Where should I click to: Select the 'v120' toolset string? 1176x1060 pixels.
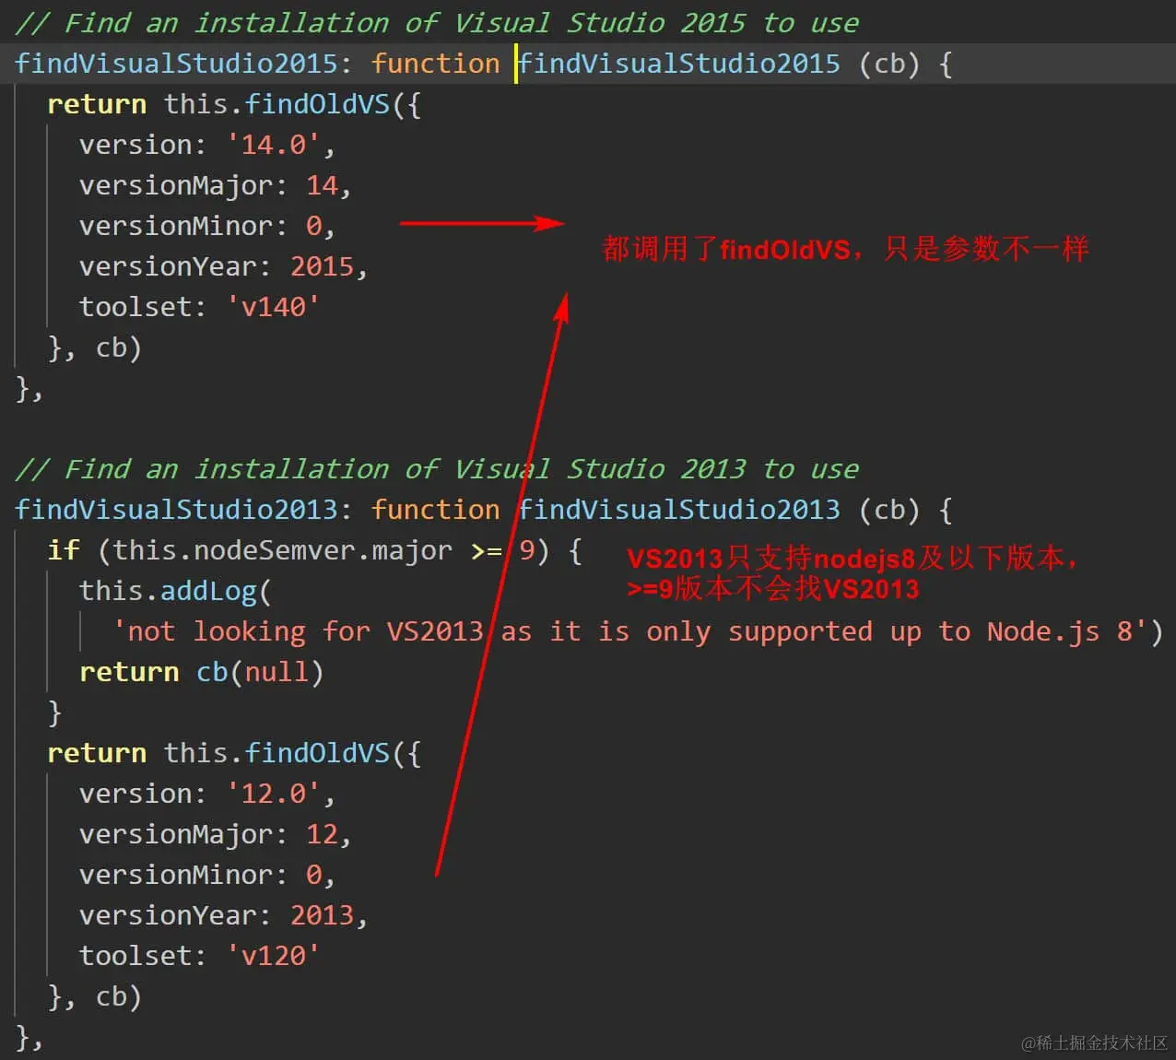coord(274,956)
